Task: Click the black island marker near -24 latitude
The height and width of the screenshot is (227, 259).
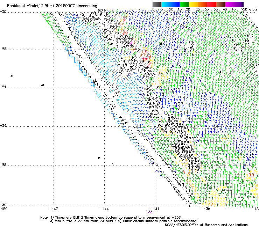Action: pos(42,85)
